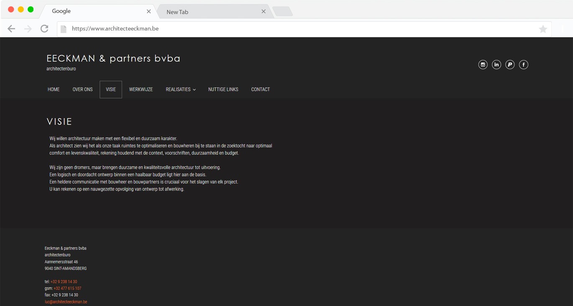Click the line 'U kan rekenen op een nauwgezette opvolging'
Screen dimensions: 573x306
(117, 189)
